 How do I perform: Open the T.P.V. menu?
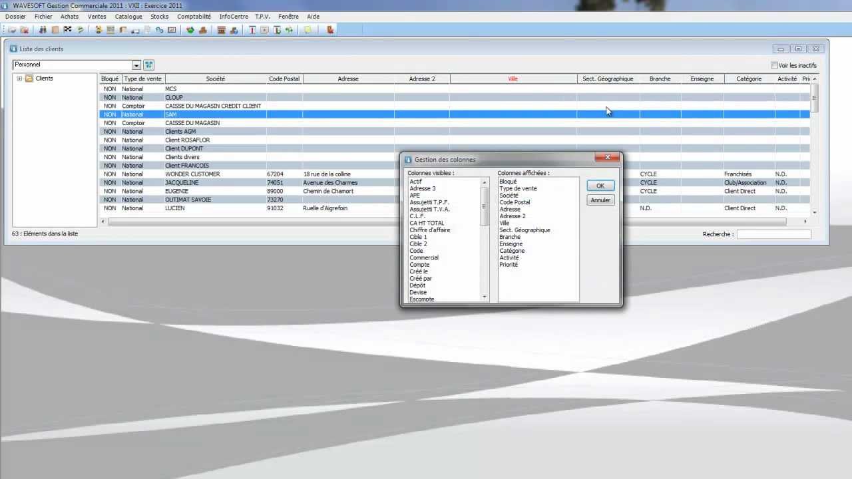click(x=262, y=17)
